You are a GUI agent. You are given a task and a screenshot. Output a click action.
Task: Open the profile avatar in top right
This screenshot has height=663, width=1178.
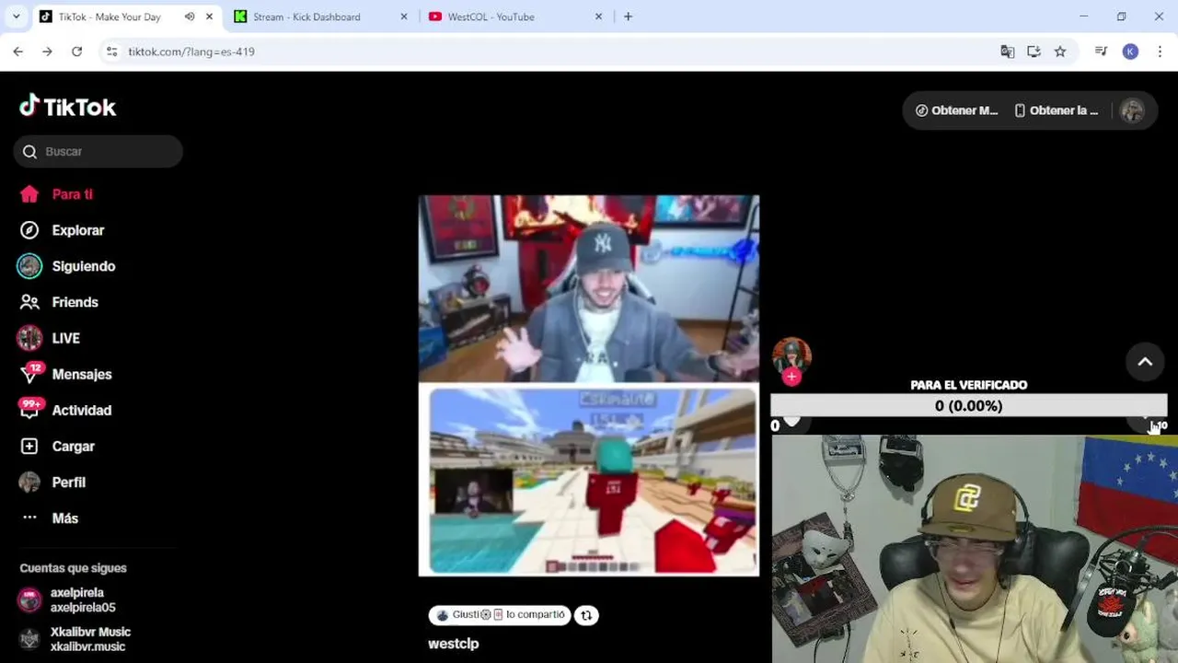[1132, 110]
